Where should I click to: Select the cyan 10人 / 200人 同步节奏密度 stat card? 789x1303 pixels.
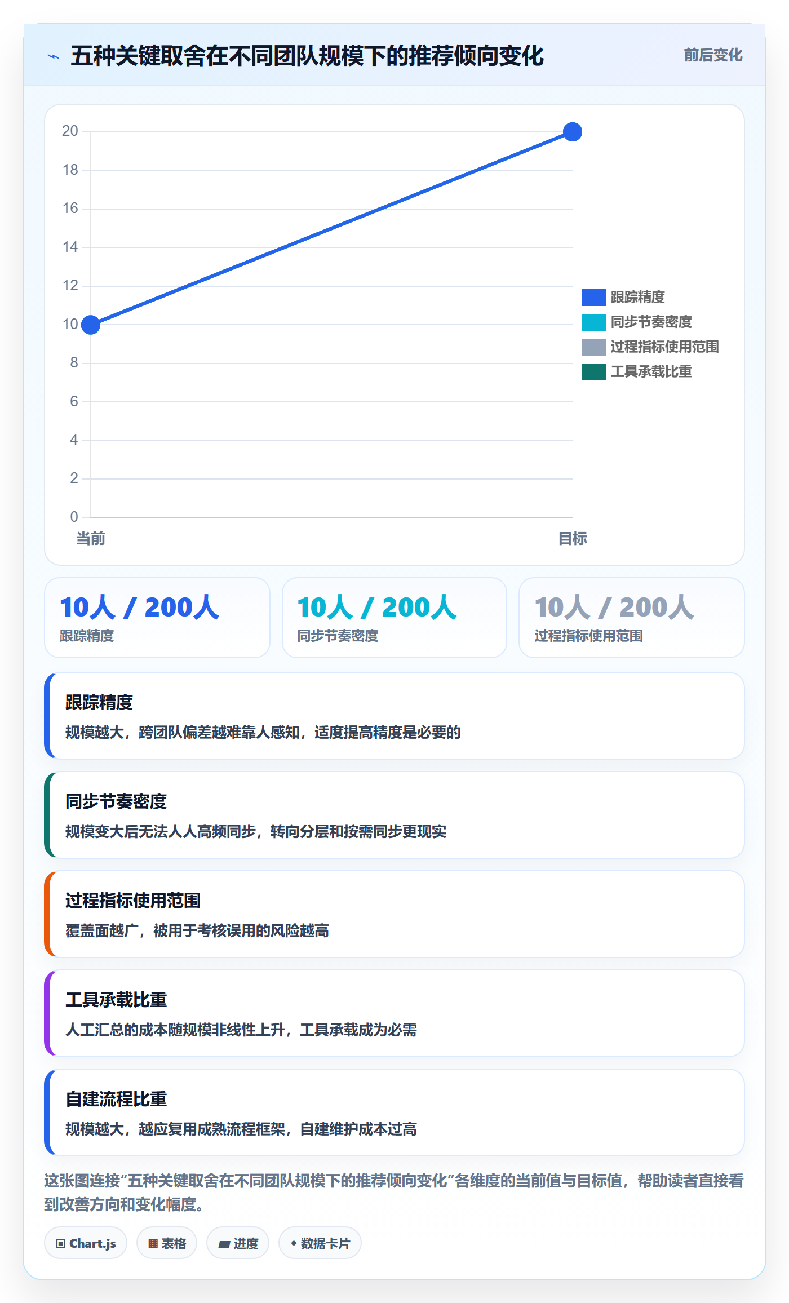pyautogui.click(x=394, y=618)
